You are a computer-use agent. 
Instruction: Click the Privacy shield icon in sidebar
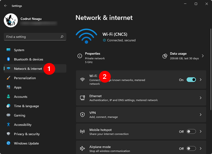click(x=9, y=134)
